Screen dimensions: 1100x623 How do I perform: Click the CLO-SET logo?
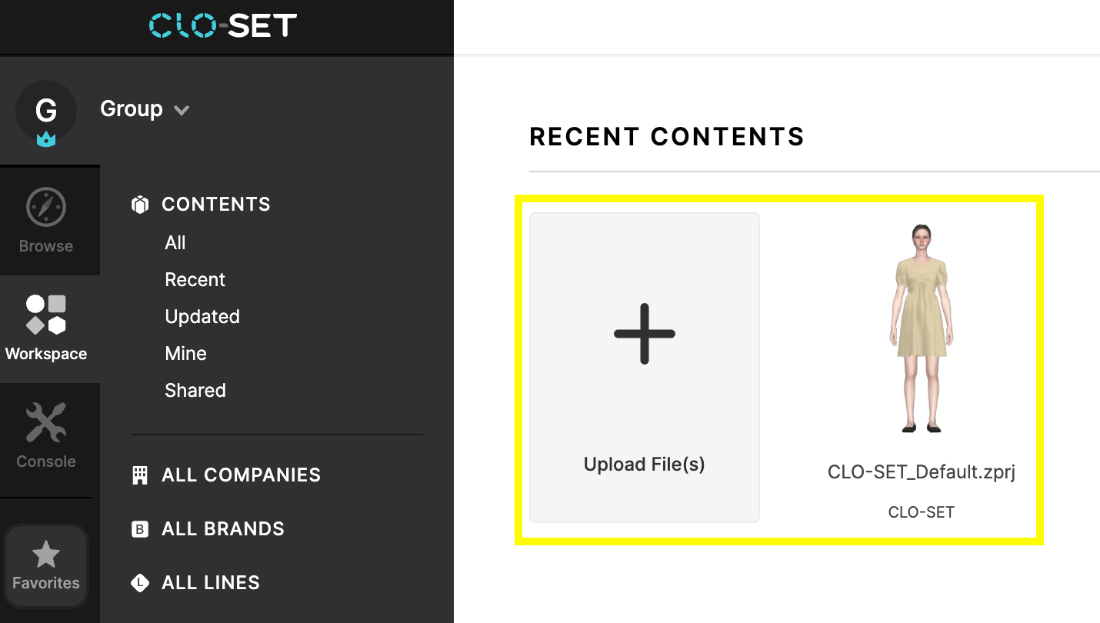[222, 25]
